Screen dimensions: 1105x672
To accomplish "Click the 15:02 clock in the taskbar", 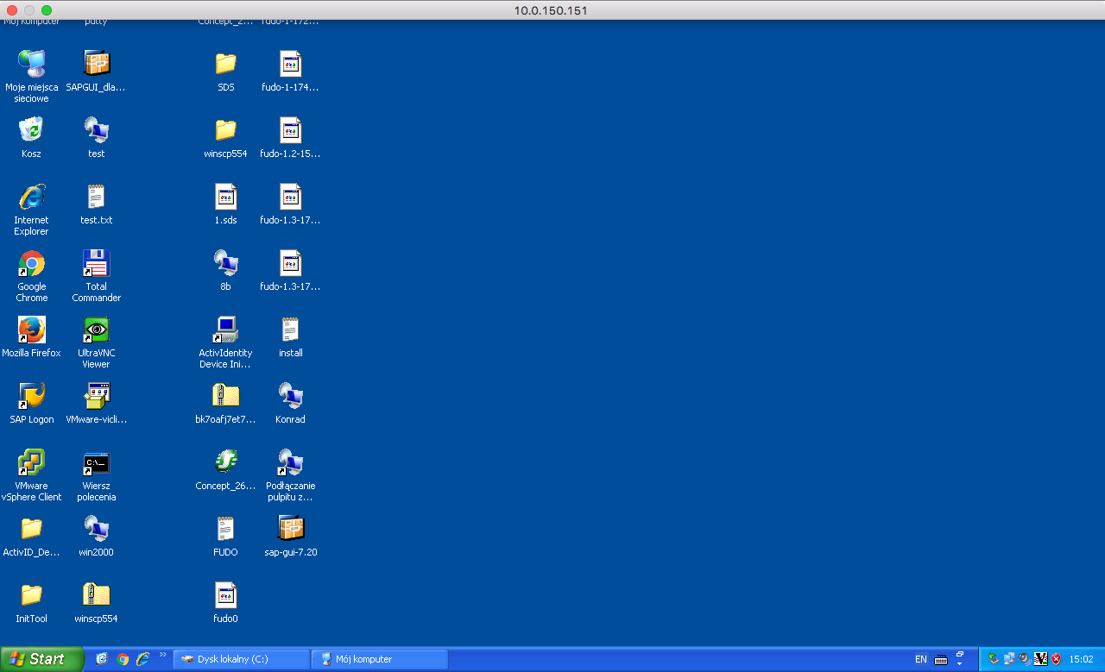I will (1081, 659).
